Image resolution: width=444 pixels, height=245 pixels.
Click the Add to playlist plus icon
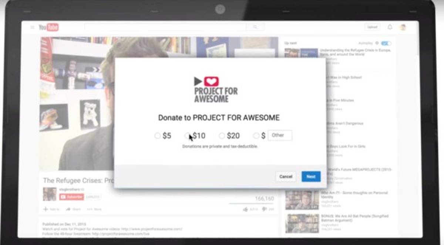44,209
